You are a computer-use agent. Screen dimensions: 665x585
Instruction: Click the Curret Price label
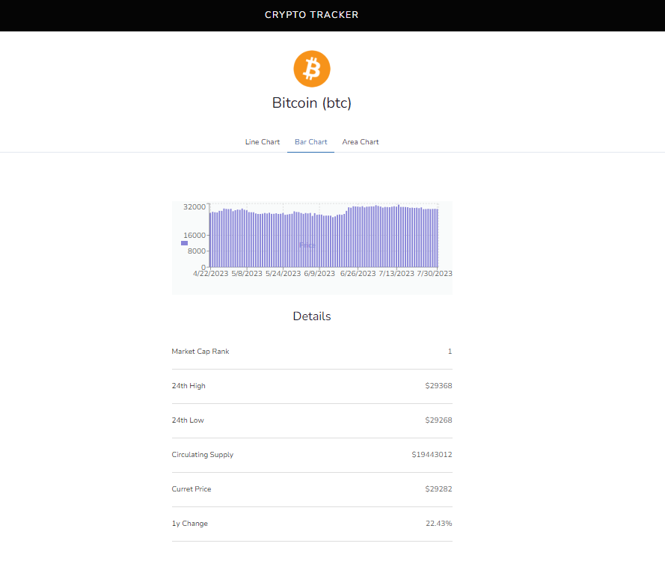click(x=191, y=488)
